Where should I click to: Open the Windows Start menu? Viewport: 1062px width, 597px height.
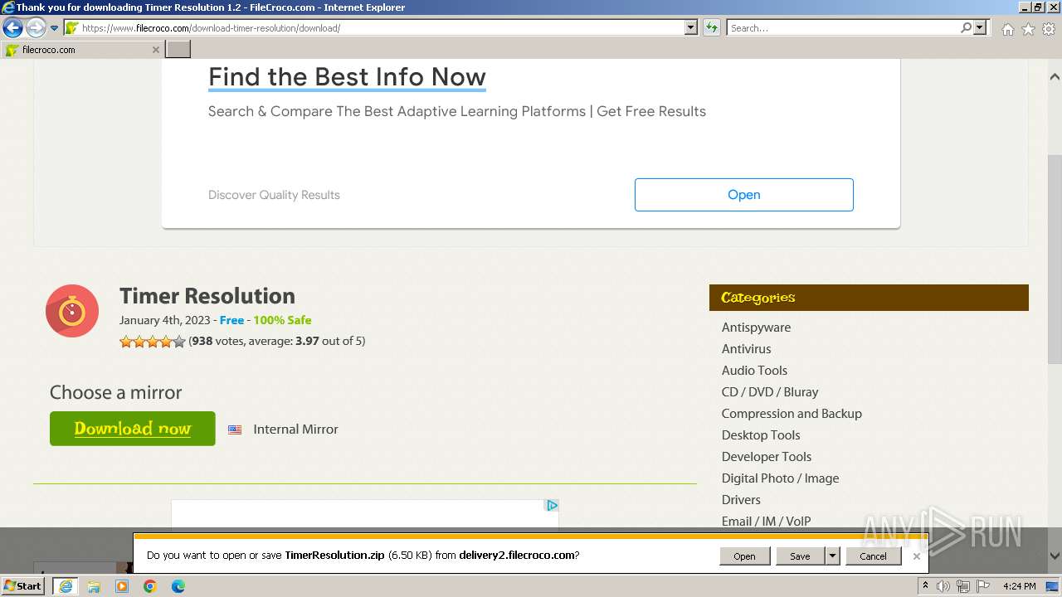tap(22, 585)
